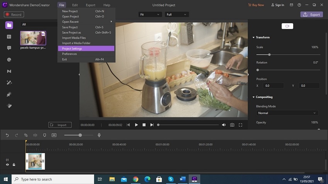
Task: Open the Full quality dropdown
Action: coord(177,14)
